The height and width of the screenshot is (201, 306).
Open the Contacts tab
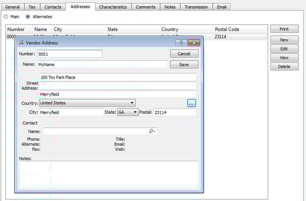pyautogui.click(x=53, y=7)
